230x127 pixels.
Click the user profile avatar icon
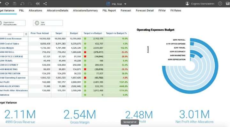pyautogui.click(x=187, y=3)
